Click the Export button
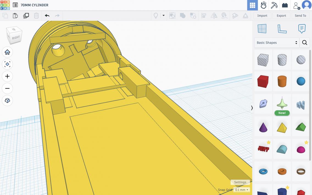 click(281, 16)
